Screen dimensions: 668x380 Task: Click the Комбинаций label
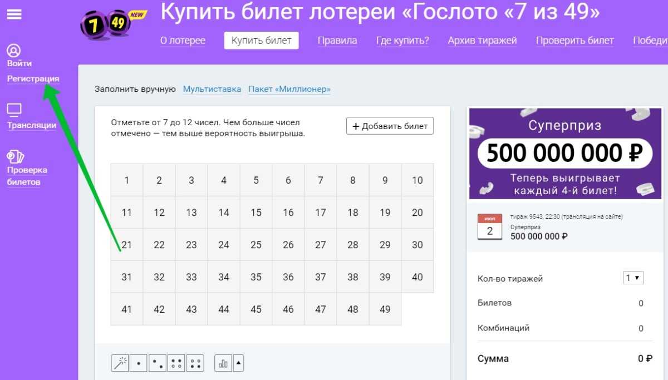[504, 328]
